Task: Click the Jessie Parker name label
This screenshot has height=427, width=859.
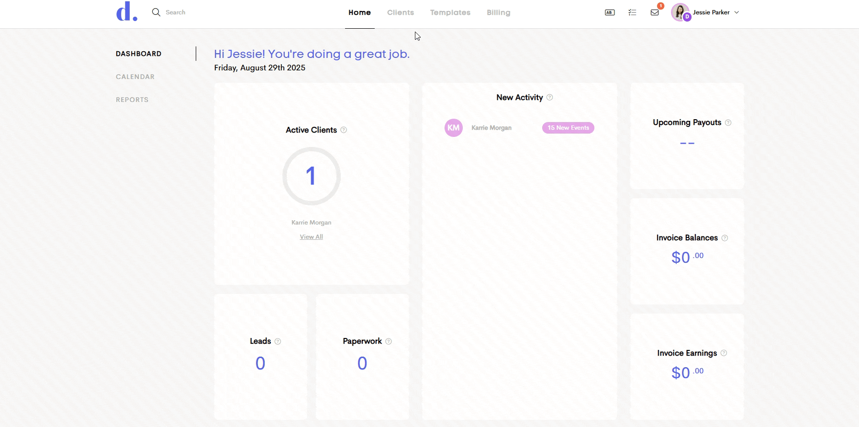Action: tap(711, 12)
